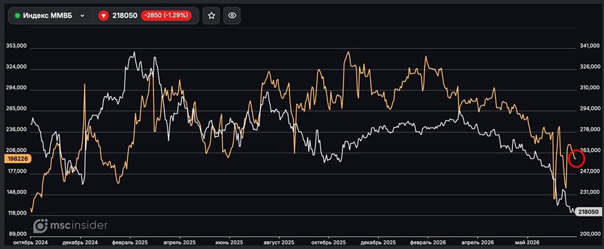Select май 2026 on the time axis
This screenshot has width=604, height=249.
[x=527, y=242]
